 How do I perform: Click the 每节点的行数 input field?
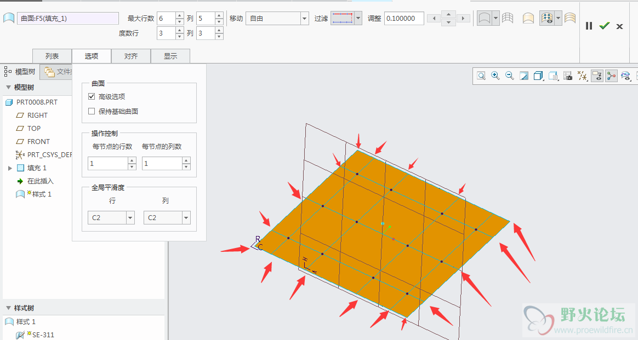108,163
